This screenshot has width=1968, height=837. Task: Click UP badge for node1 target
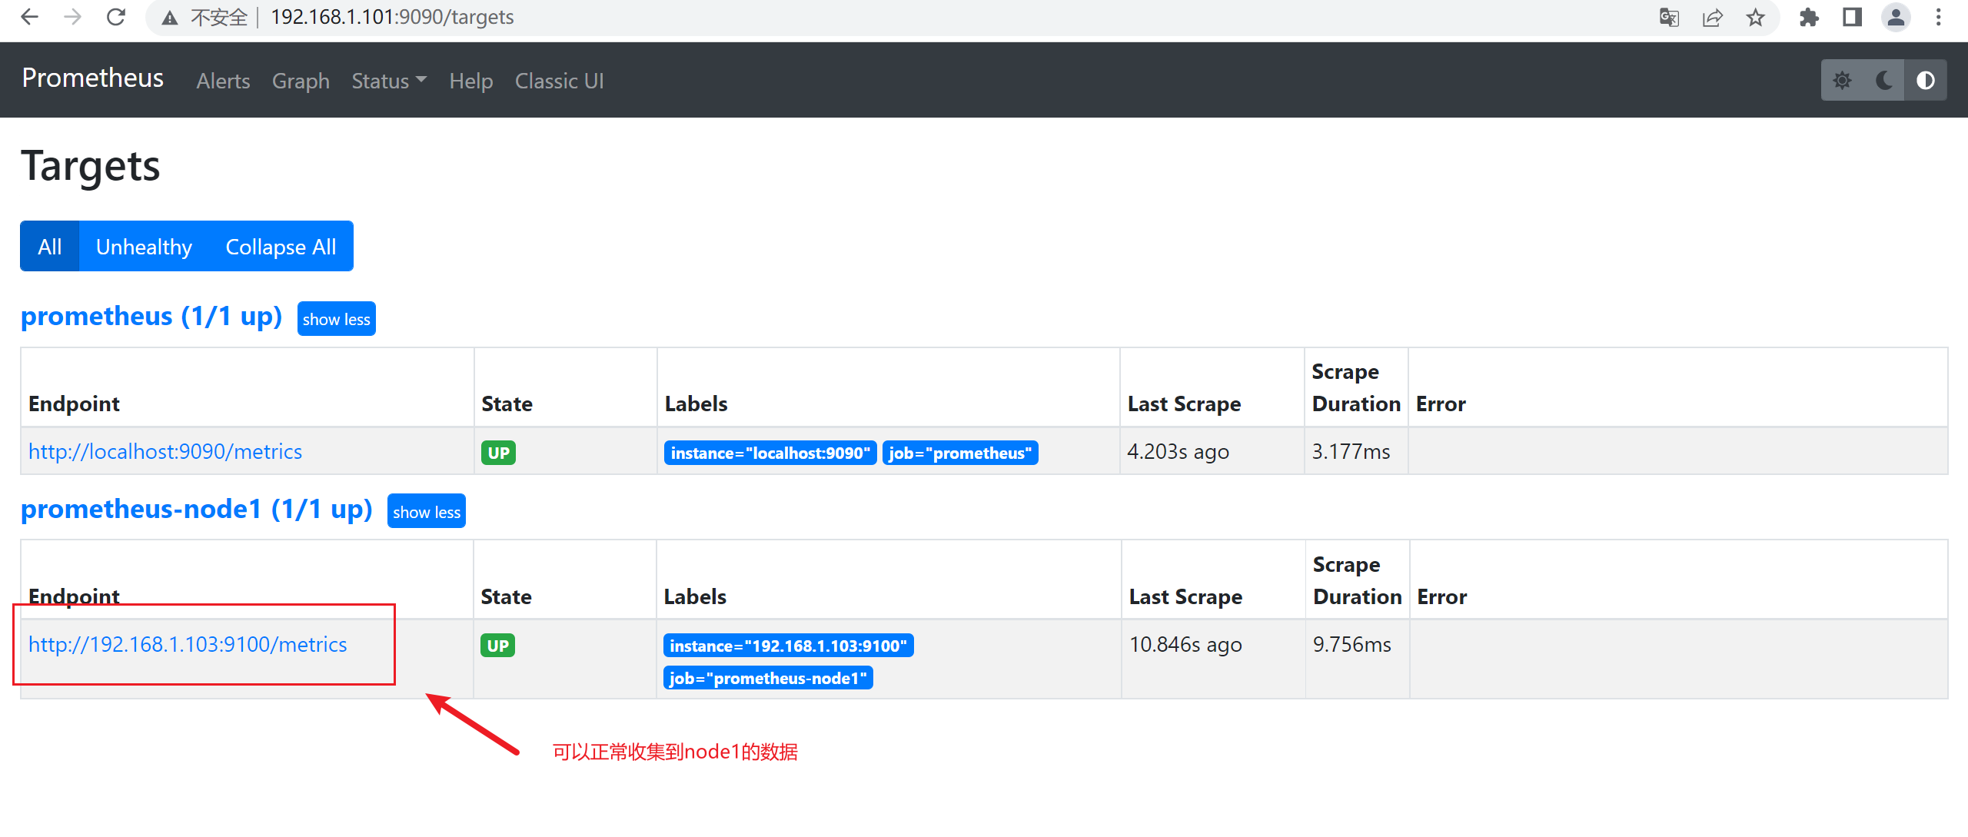pyautogui.click(x=497, y=646)
